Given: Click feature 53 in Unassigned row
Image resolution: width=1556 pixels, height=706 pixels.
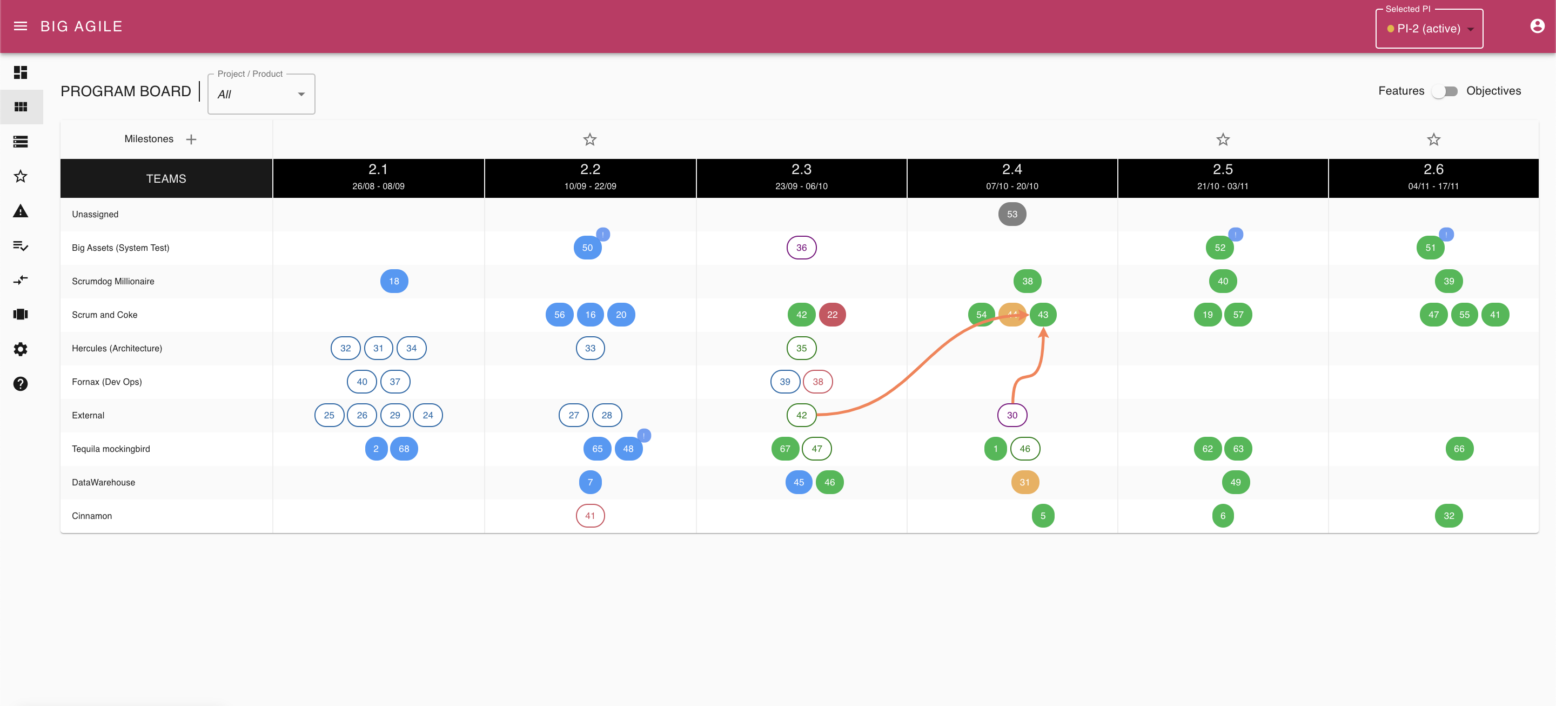Looking at the screenshot, I should (1012, 214).
